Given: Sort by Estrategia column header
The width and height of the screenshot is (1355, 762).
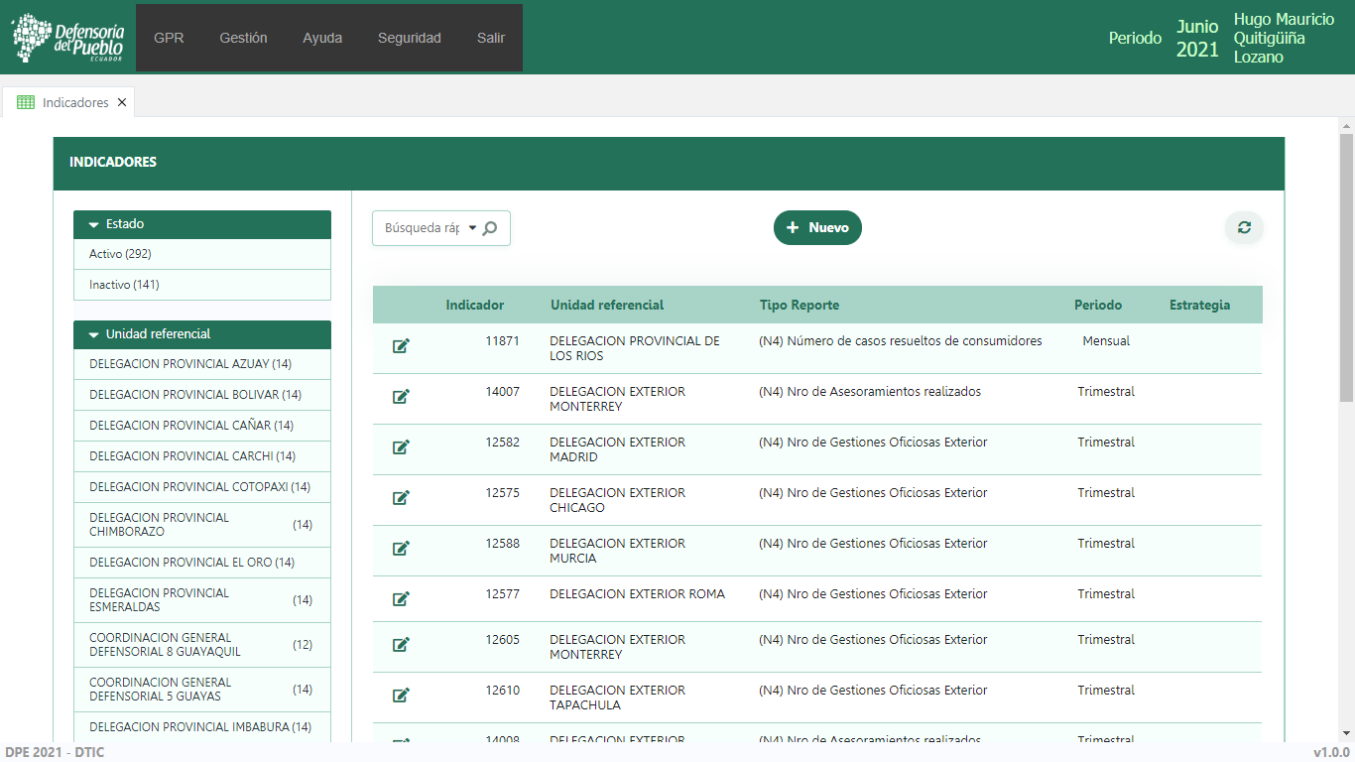Looking at the screenshot, I should click(1199, 305).
